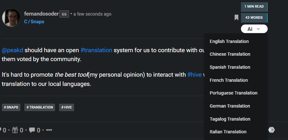Open the C / Snaps community link
Image resolution: width=288 pixels, height=140 pixels.
pyautogui.click(x=34, y=22)
